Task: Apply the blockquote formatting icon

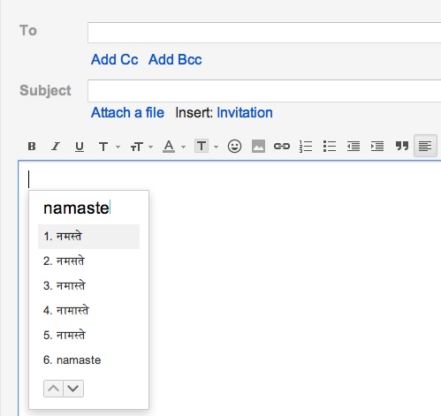Action: (402, 146)
